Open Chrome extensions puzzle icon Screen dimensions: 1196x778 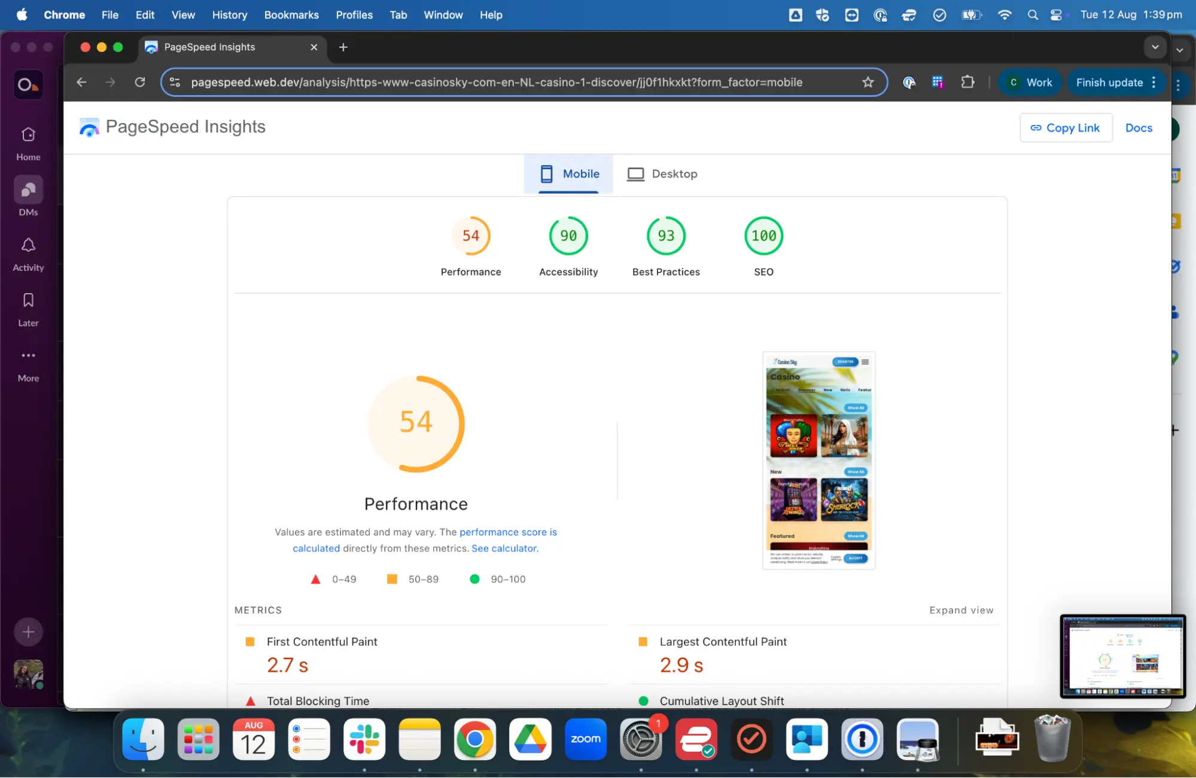[967, 83]
